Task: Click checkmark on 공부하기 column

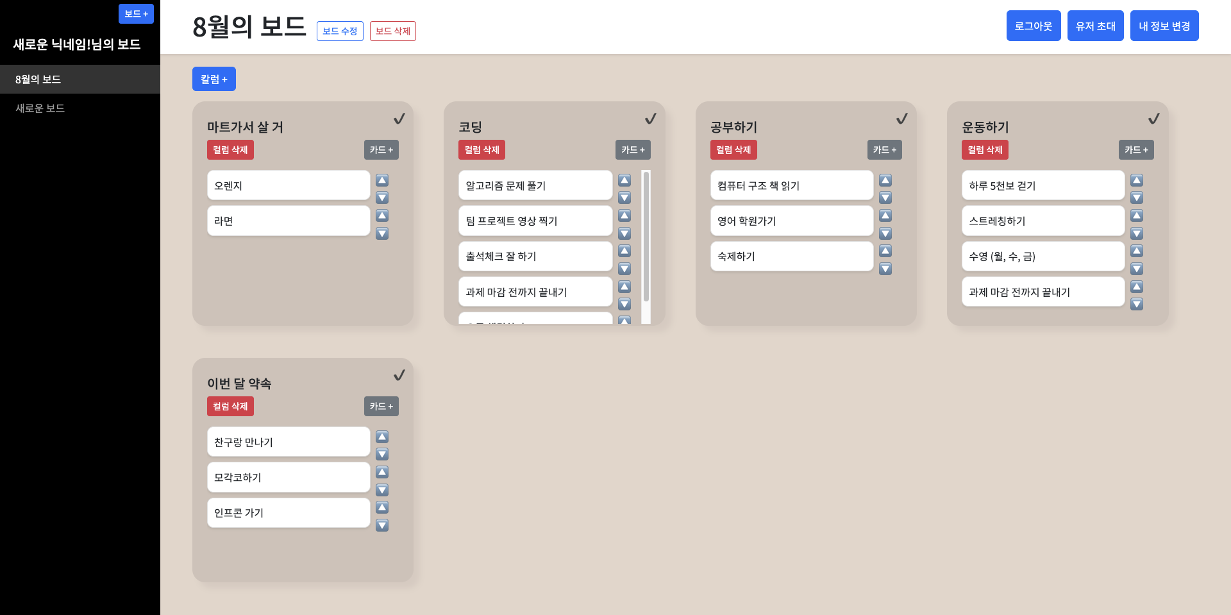Action: (901, 119)
